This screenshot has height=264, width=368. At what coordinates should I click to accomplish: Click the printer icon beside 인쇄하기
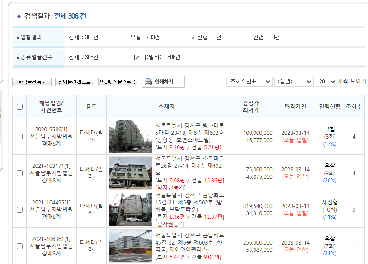pyautogui.click(x=148, y=82)
